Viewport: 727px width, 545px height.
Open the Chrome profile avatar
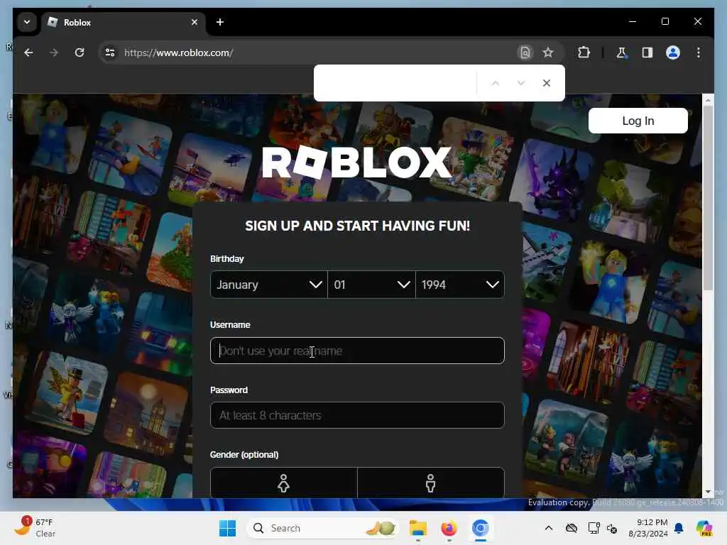coord(673,53)
